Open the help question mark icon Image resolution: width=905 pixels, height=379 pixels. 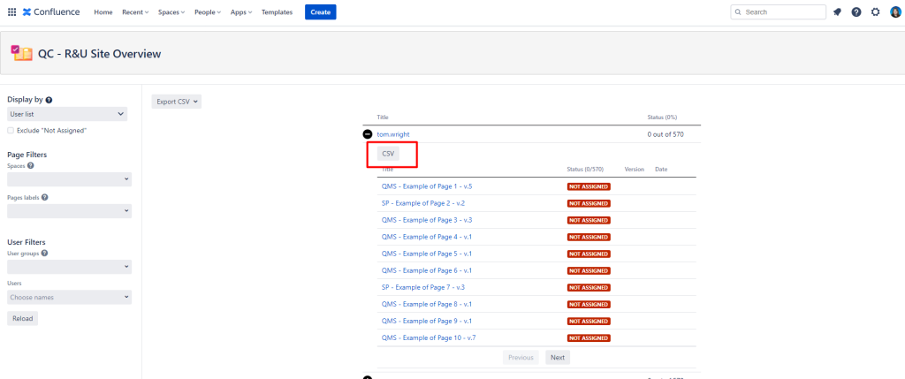(x=856, y=12)
